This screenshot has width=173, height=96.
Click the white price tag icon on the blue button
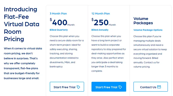[x=120, y=87]
